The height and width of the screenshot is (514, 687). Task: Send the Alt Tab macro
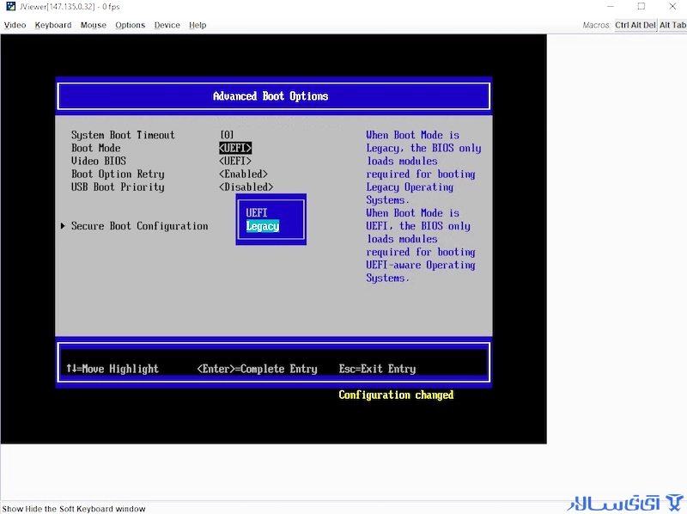672,25
